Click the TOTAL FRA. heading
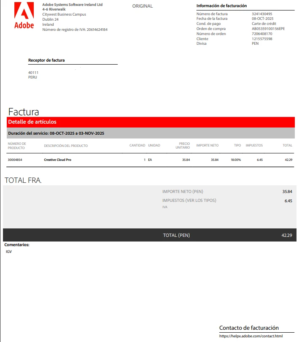 [23, 180]
